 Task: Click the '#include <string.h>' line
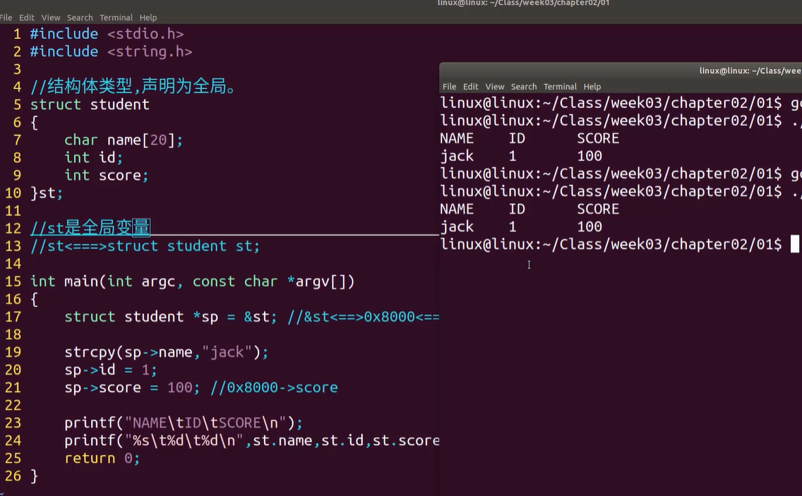point(111,52)
